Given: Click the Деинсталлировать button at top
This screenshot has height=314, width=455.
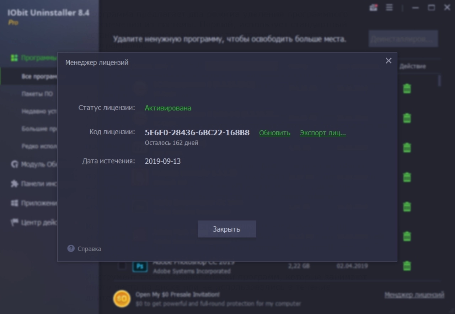Looking at the screenshot, I should pyautogui.click(x=403, y=39).
